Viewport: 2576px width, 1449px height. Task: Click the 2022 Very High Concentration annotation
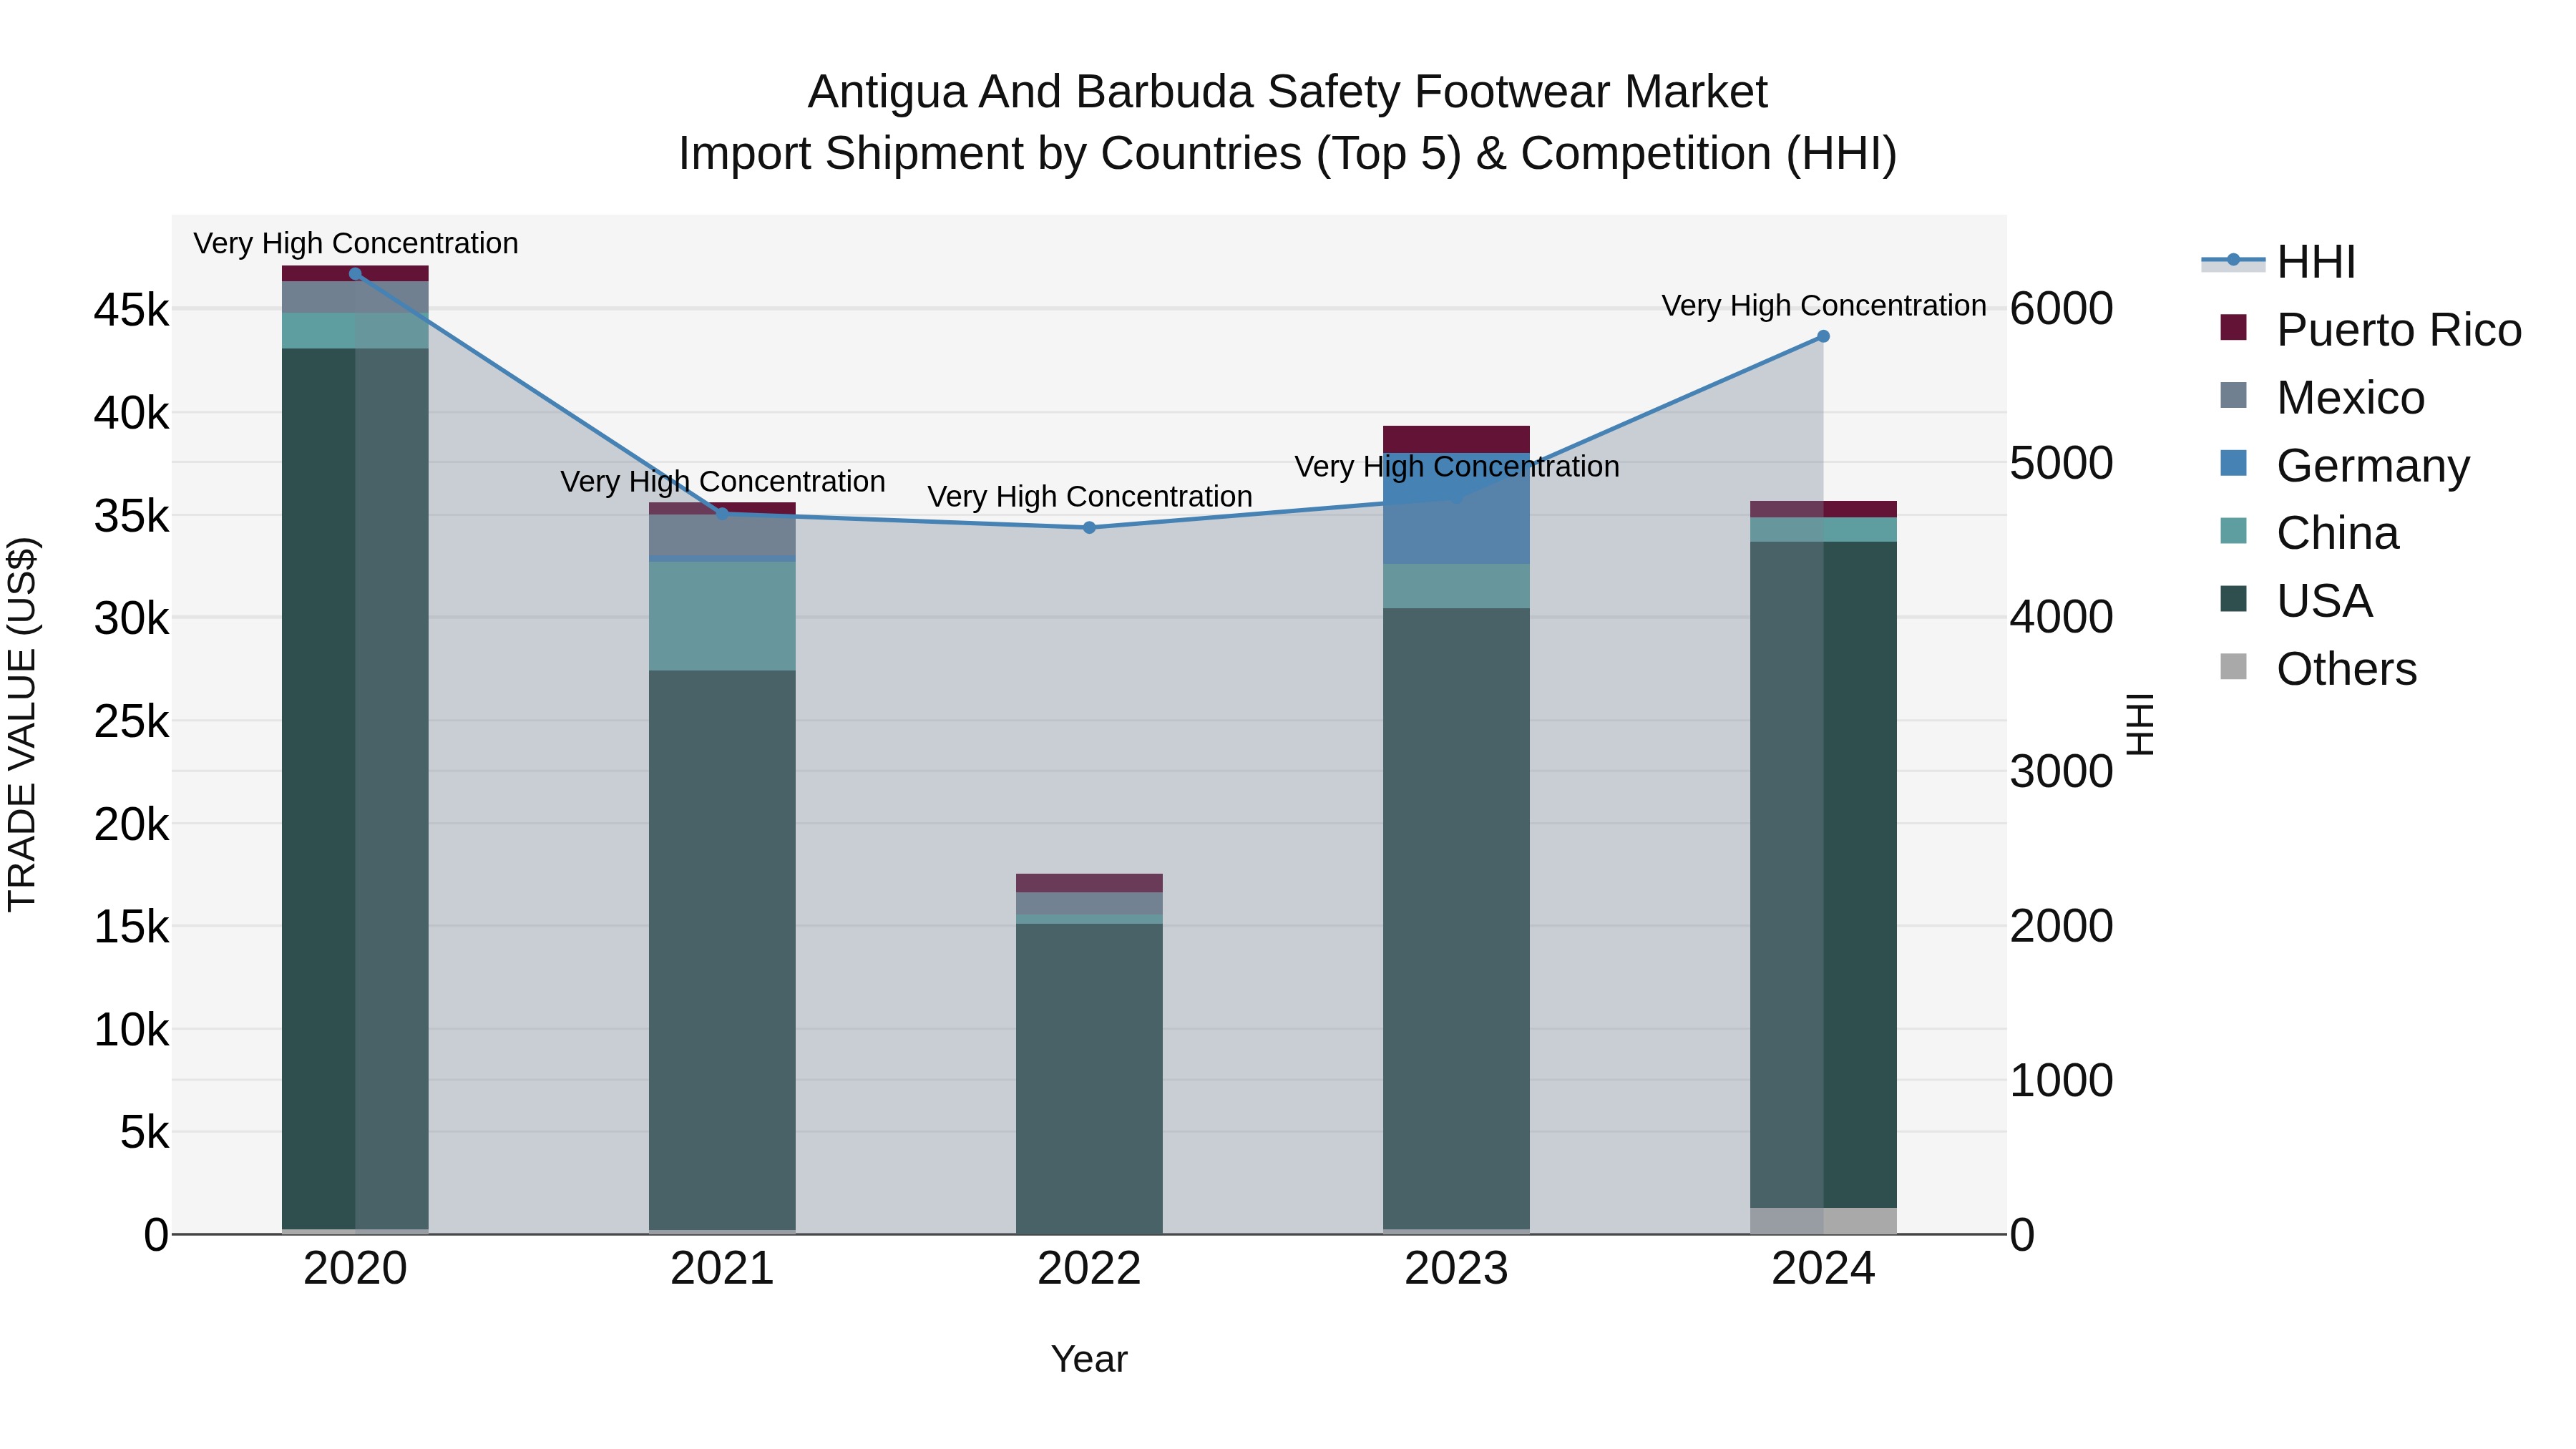(1090, 496)
